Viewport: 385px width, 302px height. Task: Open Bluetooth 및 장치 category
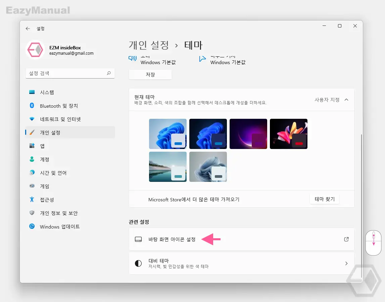point(70,106)
